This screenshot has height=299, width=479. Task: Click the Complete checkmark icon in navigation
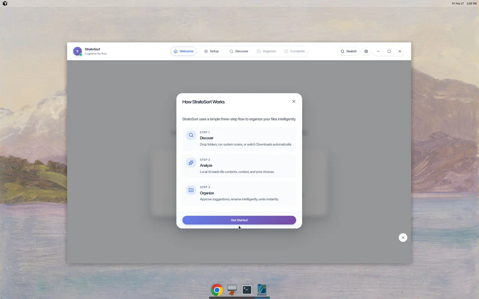pyautogui.click(x=287, y=51)
